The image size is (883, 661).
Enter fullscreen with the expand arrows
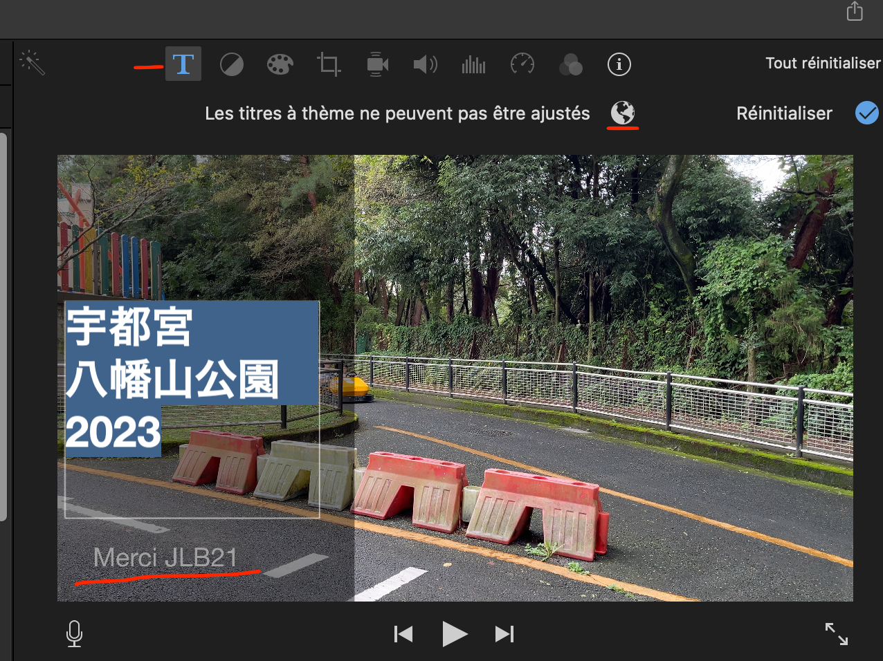(836, 633)
